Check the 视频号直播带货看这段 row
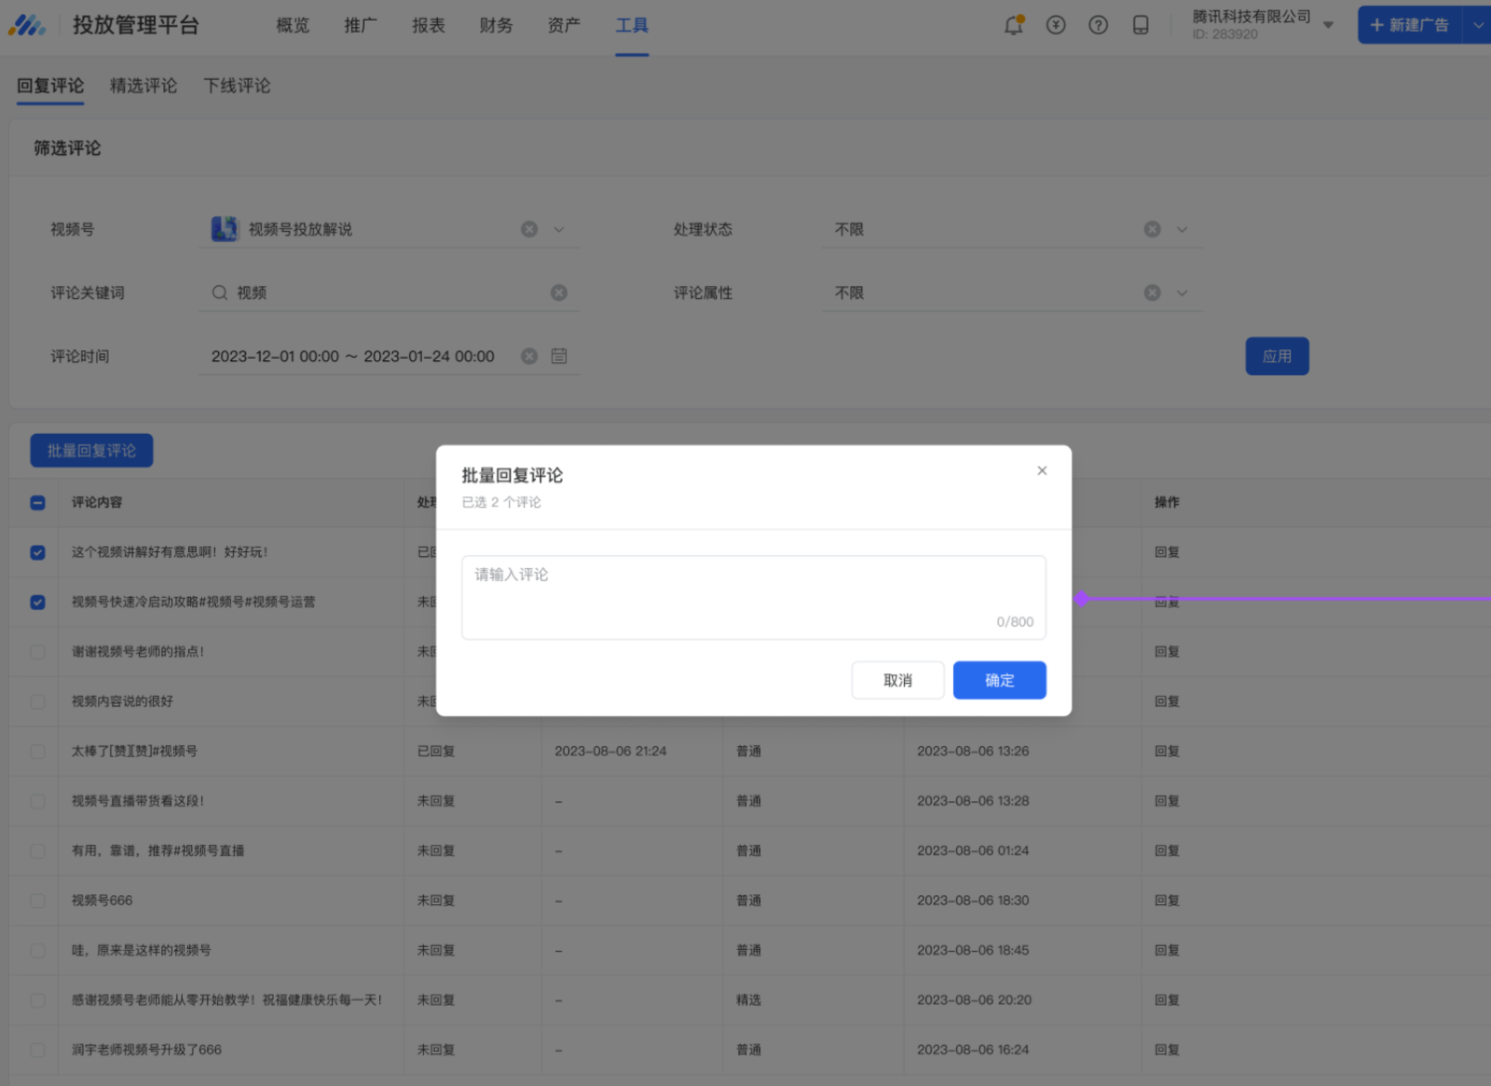Image resolution: width=1491 pixels, height=1086 pixels. click(x=37, y=801)
